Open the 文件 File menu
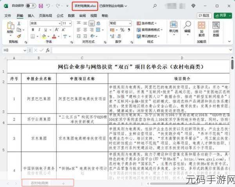Screen dimensions: 235x187 [8, 16]
